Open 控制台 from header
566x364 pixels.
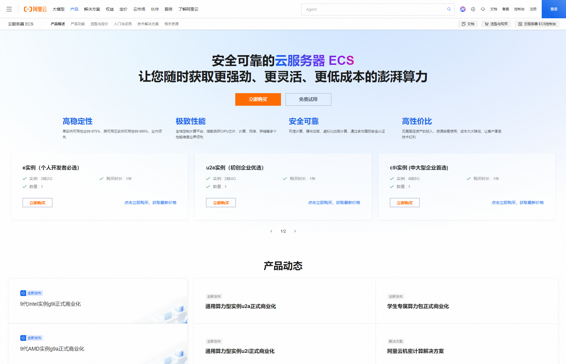click(519, 9)
